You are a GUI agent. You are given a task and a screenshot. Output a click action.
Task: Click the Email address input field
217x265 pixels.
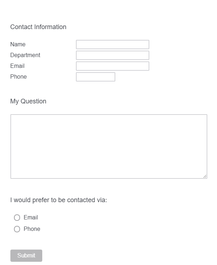pos(112,66)
